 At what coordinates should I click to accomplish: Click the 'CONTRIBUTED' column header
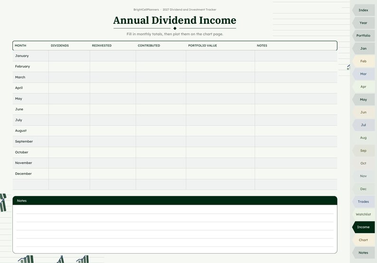(x=149, y=45)
